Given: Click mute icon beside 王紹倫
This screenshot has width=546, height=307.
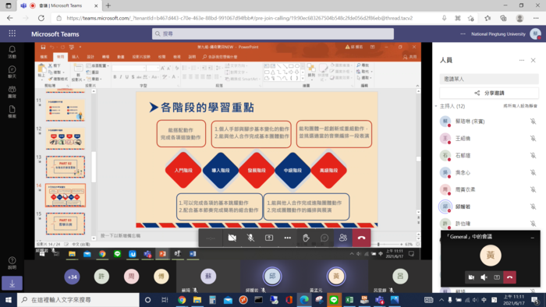Looking at the screenshot, I should point(533,139).
